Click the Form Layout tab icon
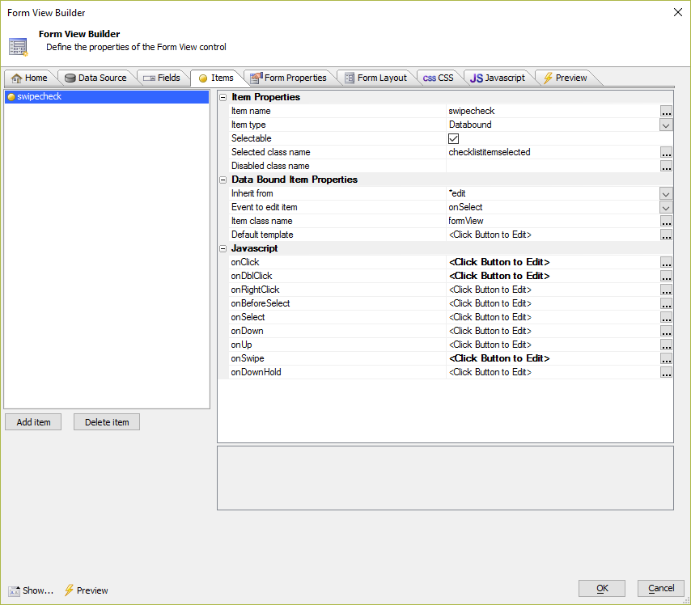Image resolution: width=691 pixels, height=605 pixels. click(350, 78)
